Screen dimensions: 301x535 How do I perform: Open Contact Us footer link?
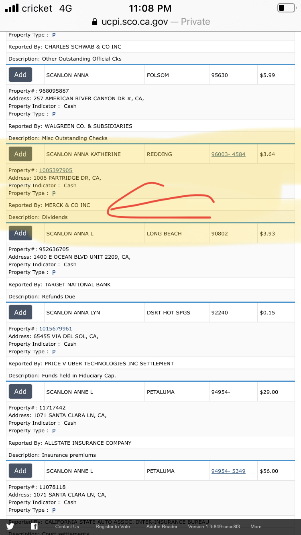tap(67, 527)
